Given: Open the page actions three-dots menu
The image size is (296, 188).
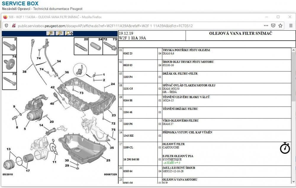Looking at the screenshot, I should point(266,26).
